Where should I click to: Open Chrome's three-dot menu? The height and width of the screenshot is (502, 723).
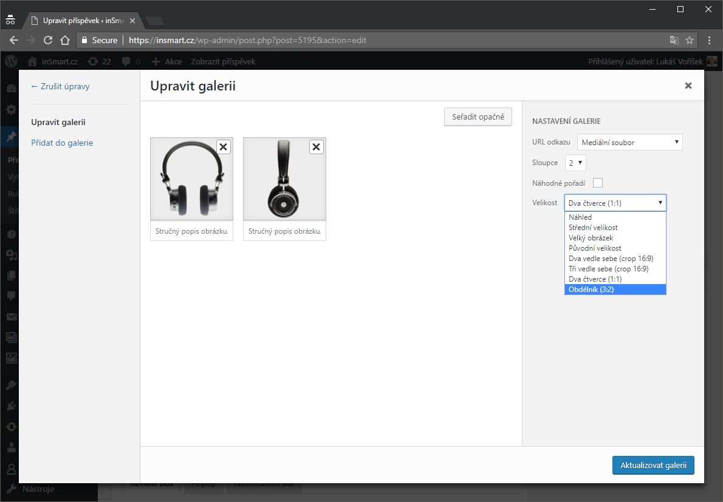click(x=709, y=41)
